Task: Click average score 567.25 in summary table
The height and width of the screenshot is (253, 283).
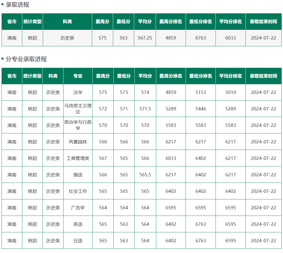Action: (145, 38)
